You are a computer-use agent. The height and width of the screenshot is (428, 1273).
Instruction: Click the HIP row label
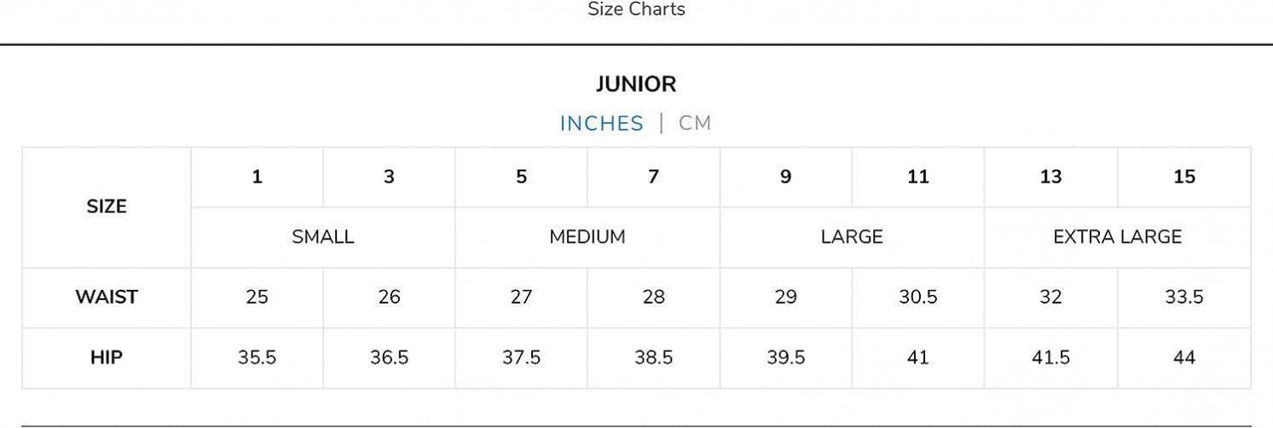(x=107, y=358)
